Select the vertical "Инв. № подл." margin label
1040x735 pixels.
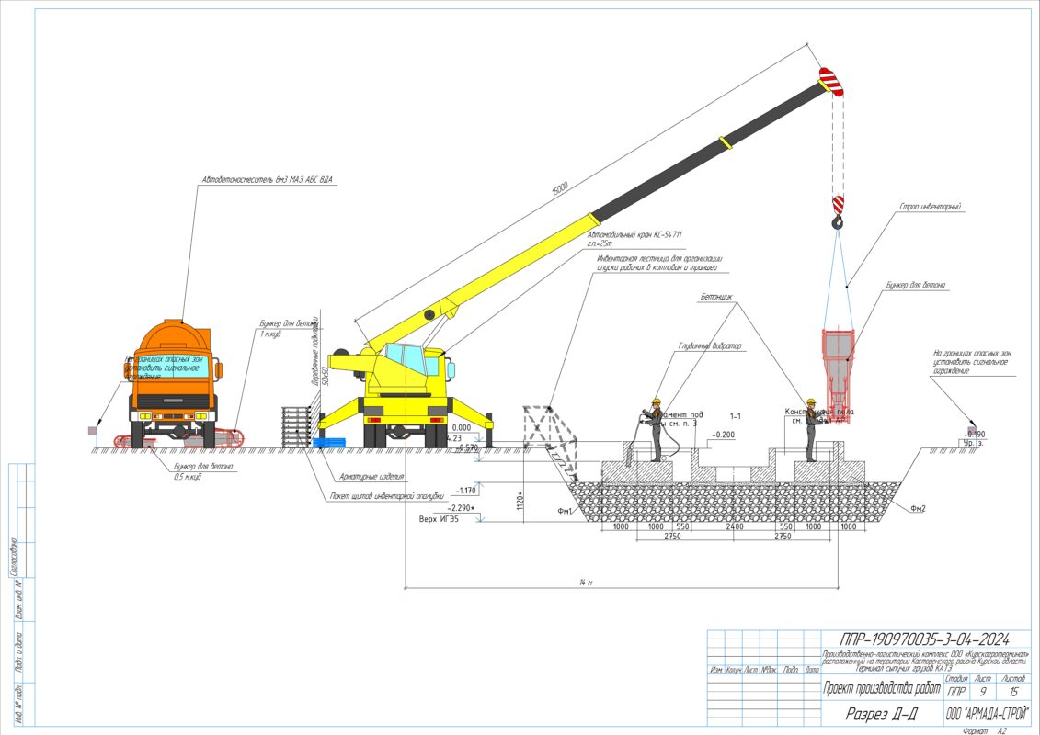click(19, 703)
